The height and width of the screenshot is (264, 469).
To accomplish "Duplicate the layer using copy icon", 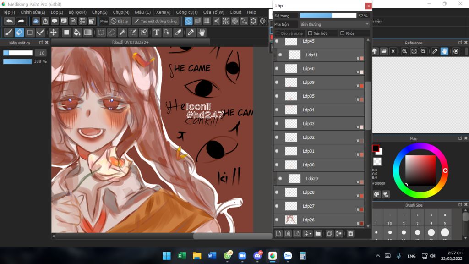I will tap(329, 233).
